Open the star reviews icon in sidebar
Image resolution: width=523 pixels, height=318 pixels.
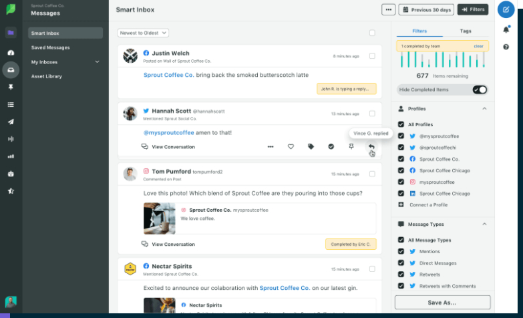pyautogui.click(x=11, y=191)
